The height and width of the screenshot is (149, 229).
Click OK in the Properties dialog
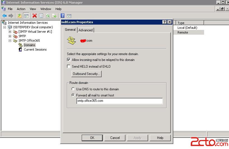point(92,138)
